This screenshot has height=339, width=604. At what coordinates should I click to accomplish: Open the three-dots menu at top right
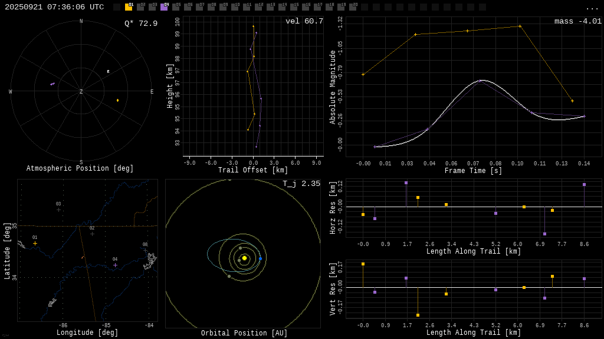click(592, 8)
